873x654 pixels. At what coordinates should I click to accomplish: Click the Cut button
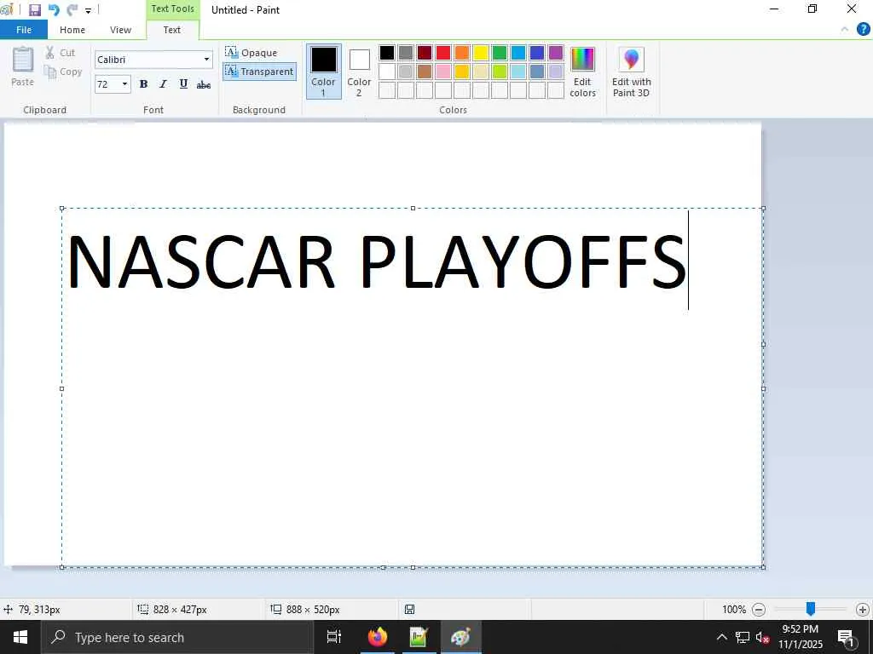[x=61, y=52]
